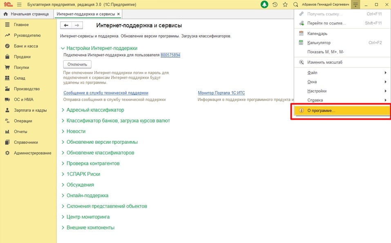Go to Зарплата и кадры section
Screen dimensions: 391x243
(x=30, y=110)
